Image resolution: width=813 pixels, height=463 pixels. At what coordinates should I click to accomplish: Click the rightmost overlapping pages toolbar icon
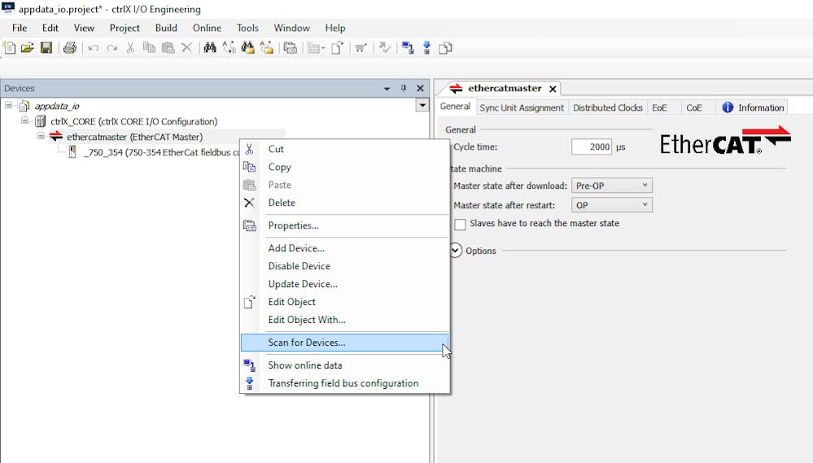point(445,48)
